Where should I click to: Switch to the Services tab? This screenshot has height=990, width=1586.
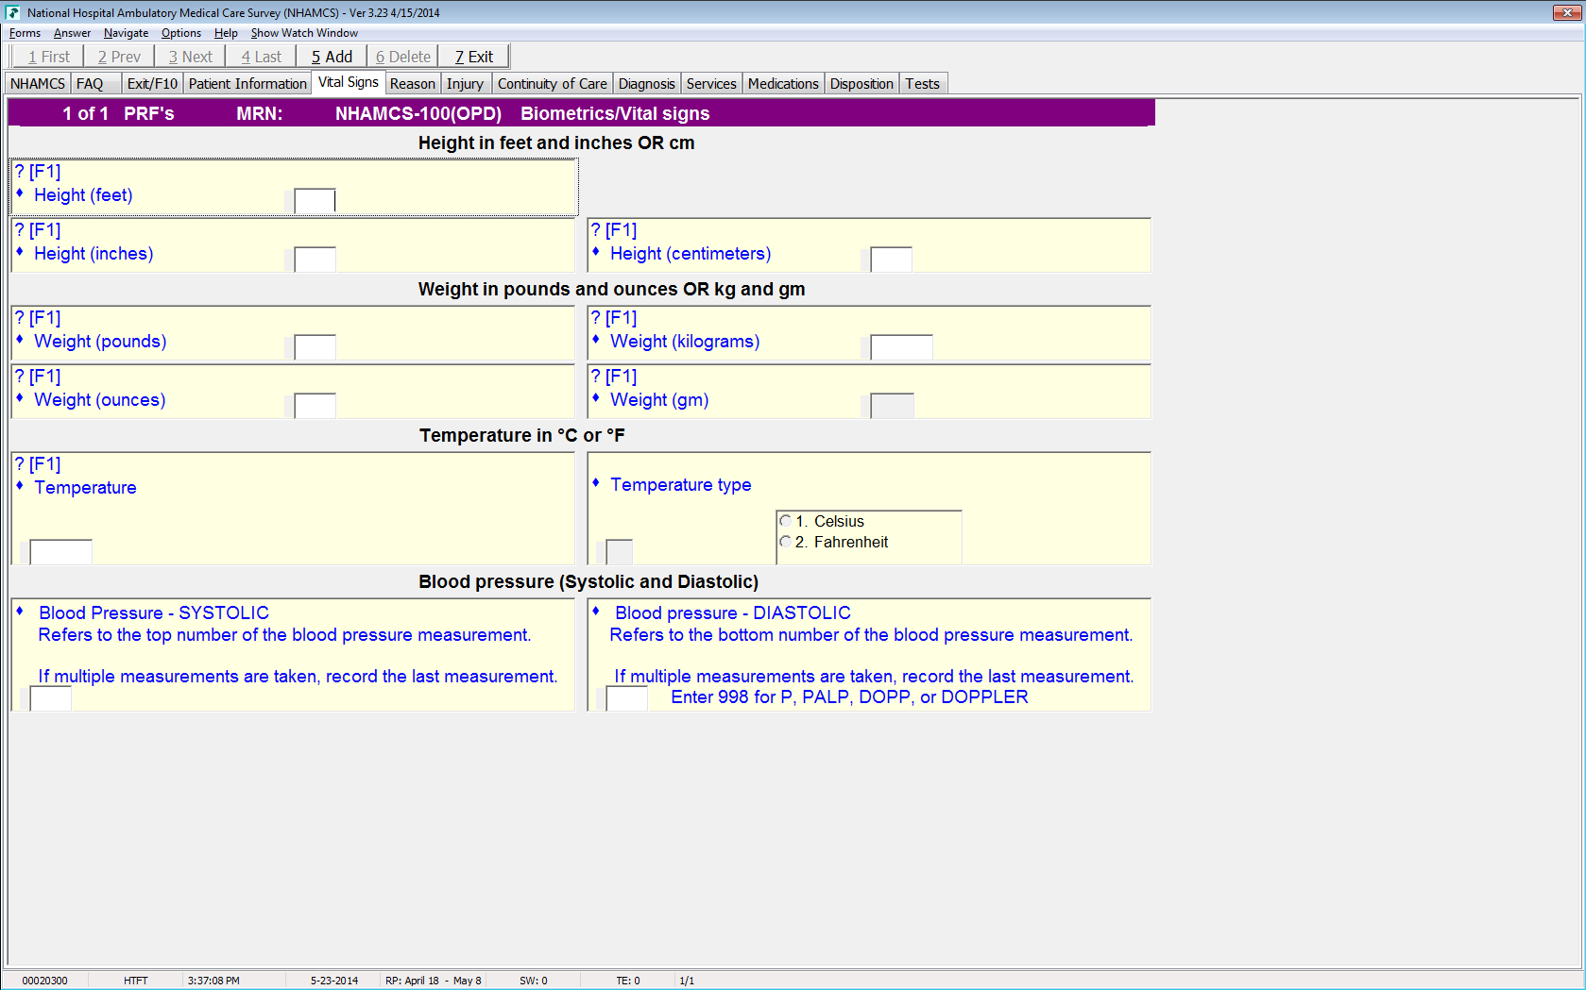tap(711, 84)
